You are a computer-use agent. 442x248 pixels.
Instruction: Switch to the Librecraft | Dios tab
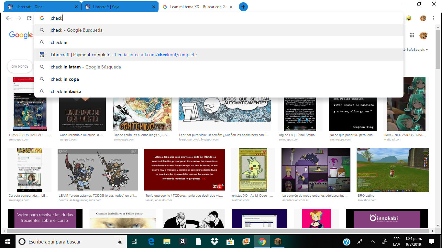click(x=42, y=7)
